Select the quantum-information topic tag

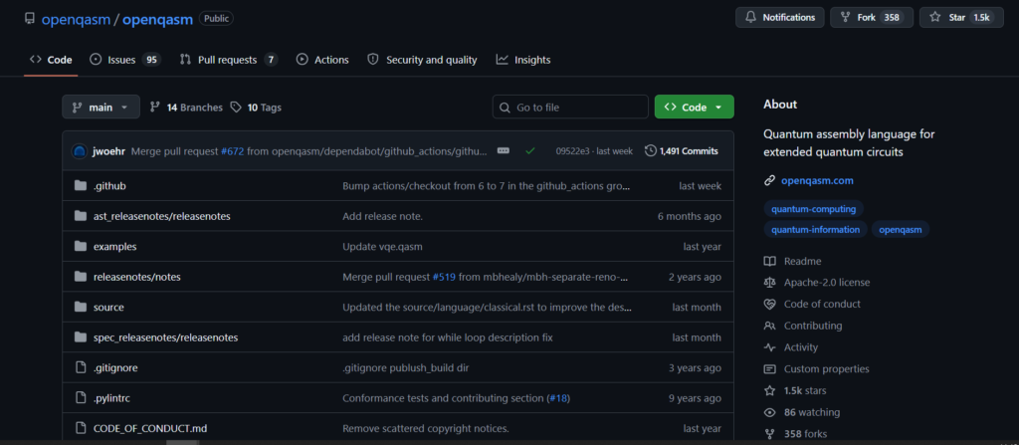click(x=815, y=230)
